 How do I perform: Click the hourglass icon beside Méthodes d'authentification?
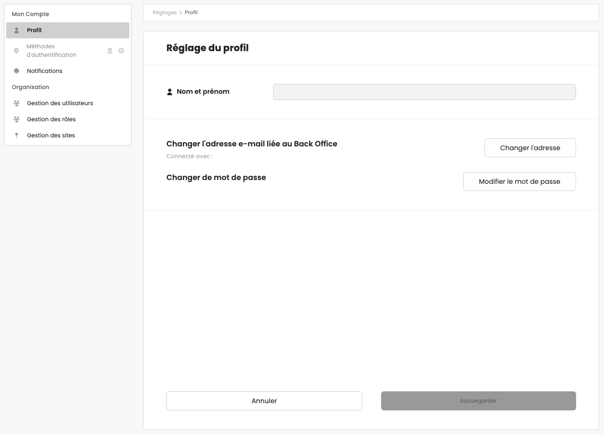110,51
